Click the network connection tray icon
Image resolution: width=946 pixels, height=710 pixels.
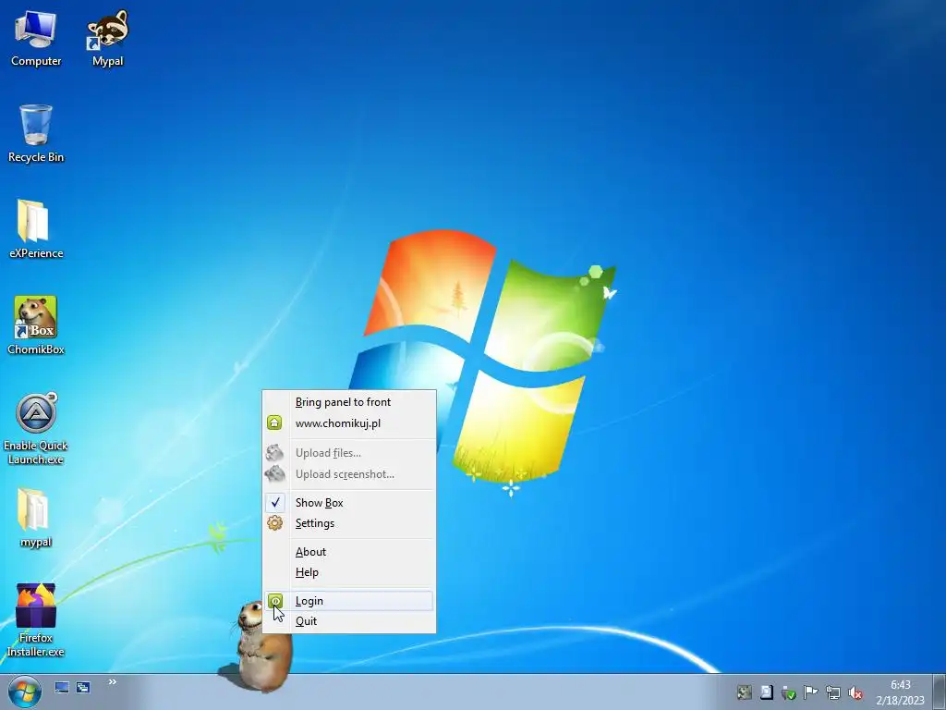click(x=833, y=692)
